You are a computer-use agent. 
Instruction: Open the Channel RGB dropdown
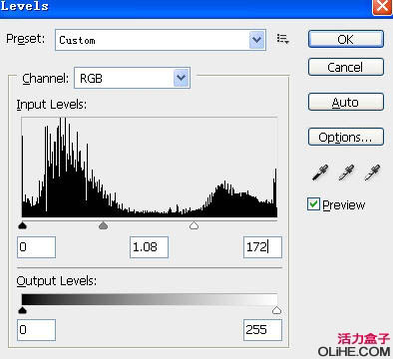point(132,78)
